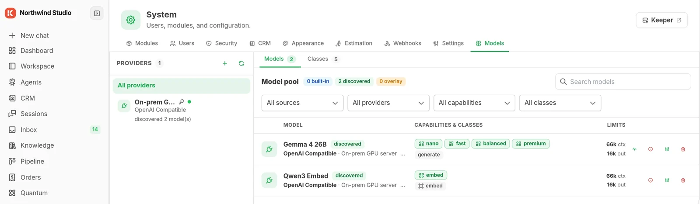This screenshot has width=700, height=204.
Task: Click the Inbox badge showing 14
Action: coord(95,129)
